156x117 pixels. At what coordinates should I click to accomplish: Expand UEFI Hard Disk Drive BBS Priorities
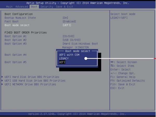pyautogui.click(x=30, y=77)
